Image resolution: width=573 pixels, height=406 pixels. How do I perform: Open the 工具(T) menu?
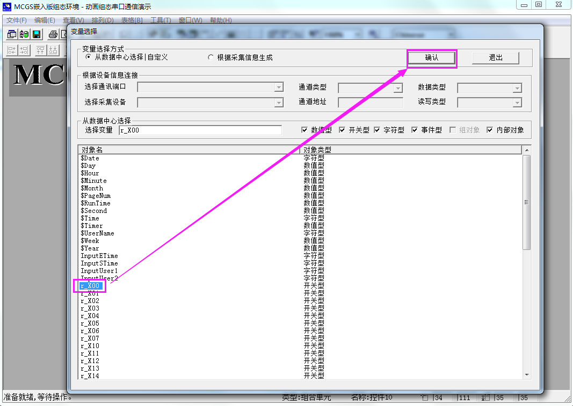pos(161,20)
